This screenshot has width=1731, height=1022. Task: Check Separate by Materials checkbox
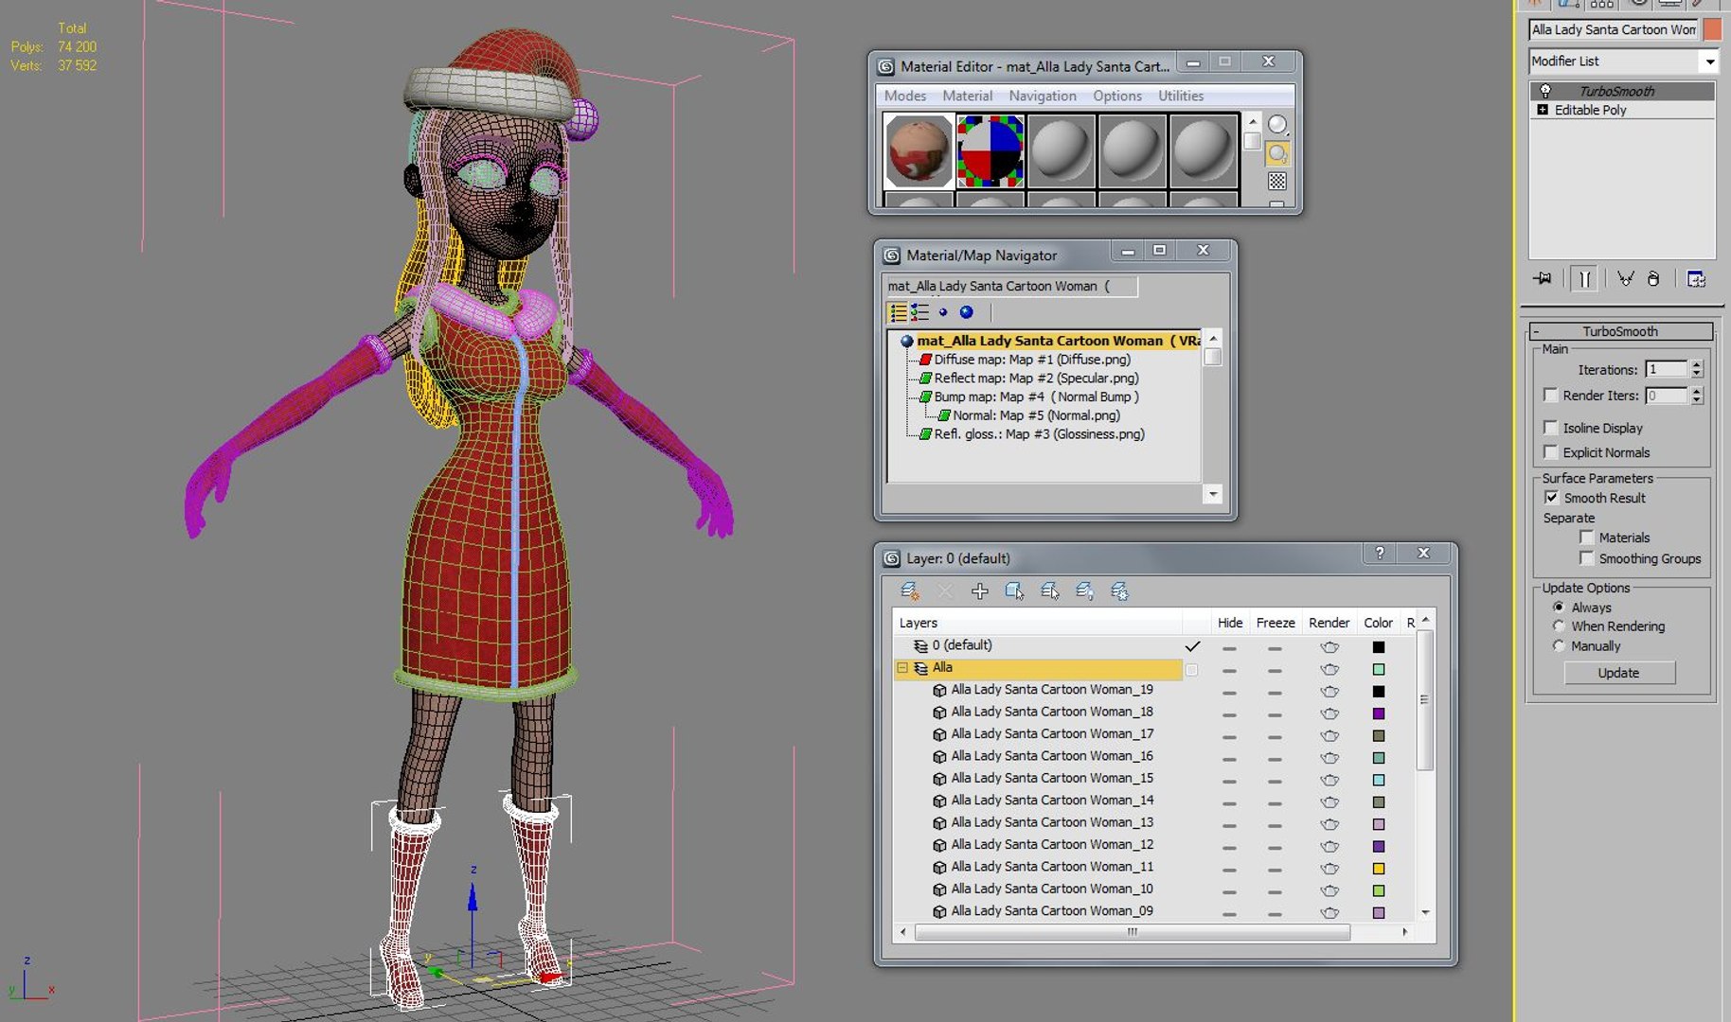[x=1586, y=537]
